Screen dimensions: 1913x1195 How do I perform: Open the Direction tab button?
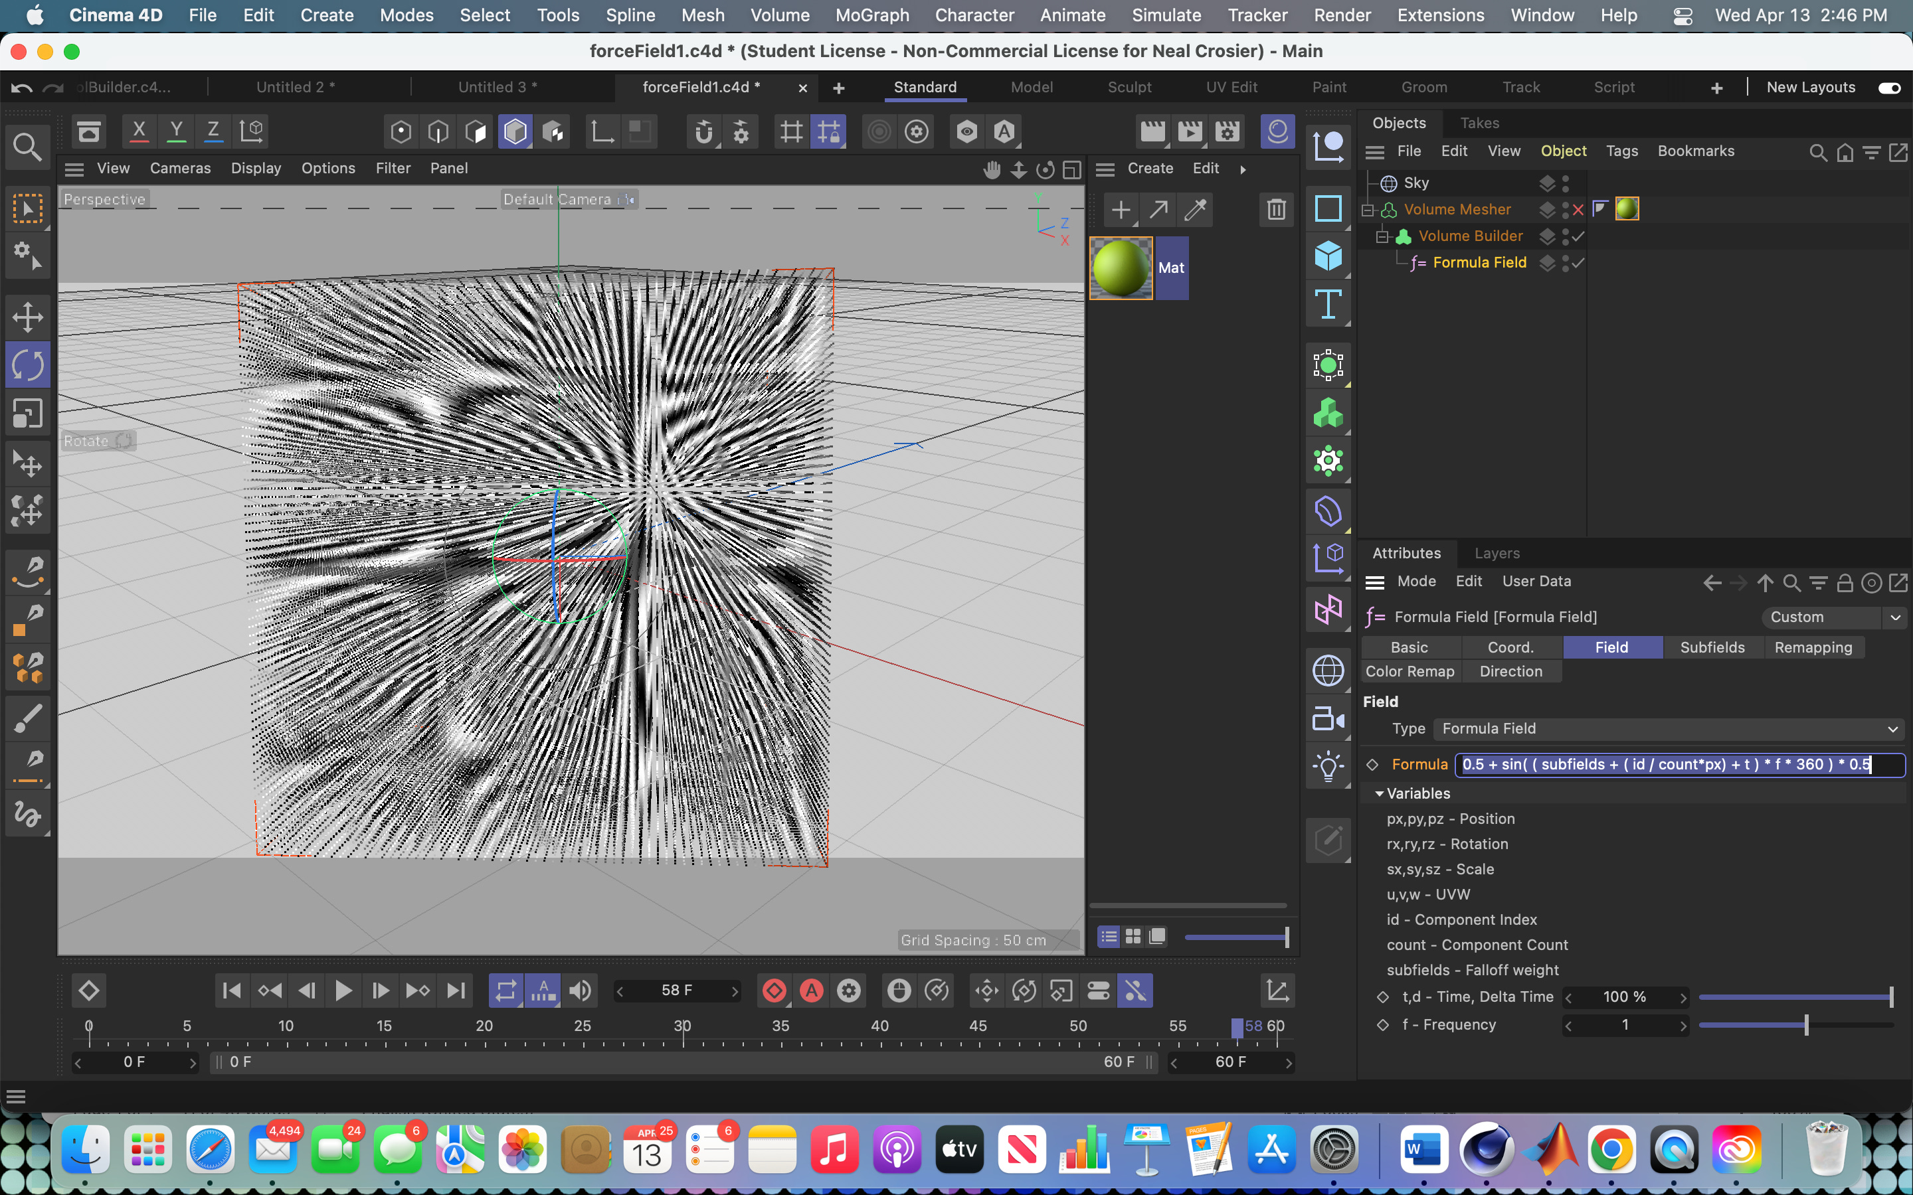1510,671
